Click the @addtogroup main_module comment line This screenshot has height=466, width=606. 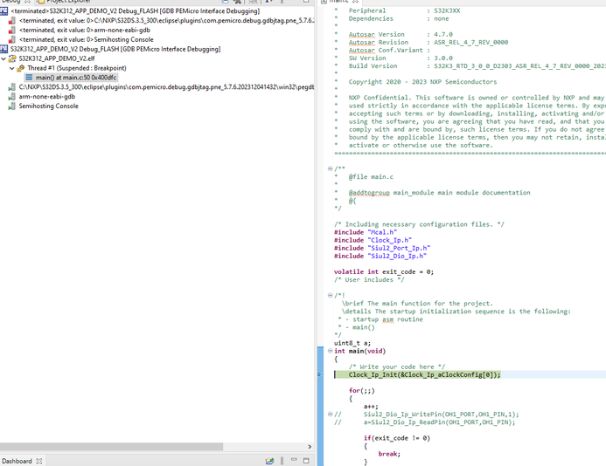pyautogui.click(x=440, y=193)
